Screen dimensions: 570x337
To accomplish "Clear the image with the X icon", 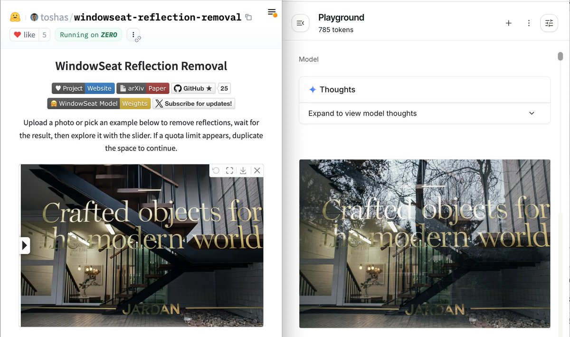I will [257, 170].
